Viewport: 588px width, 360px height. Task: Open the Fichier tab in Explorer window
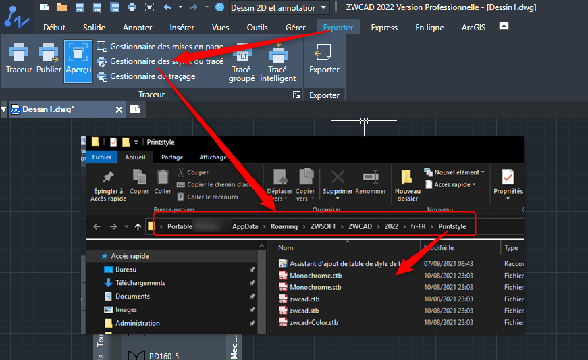coord(102,157)
